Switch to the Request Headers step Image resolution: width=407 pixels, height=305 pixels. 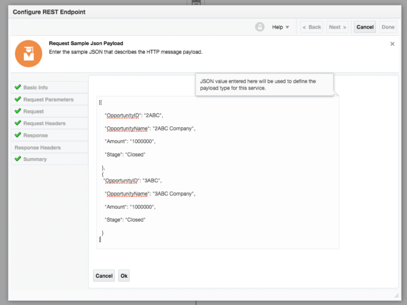click(x=44, y=123)
